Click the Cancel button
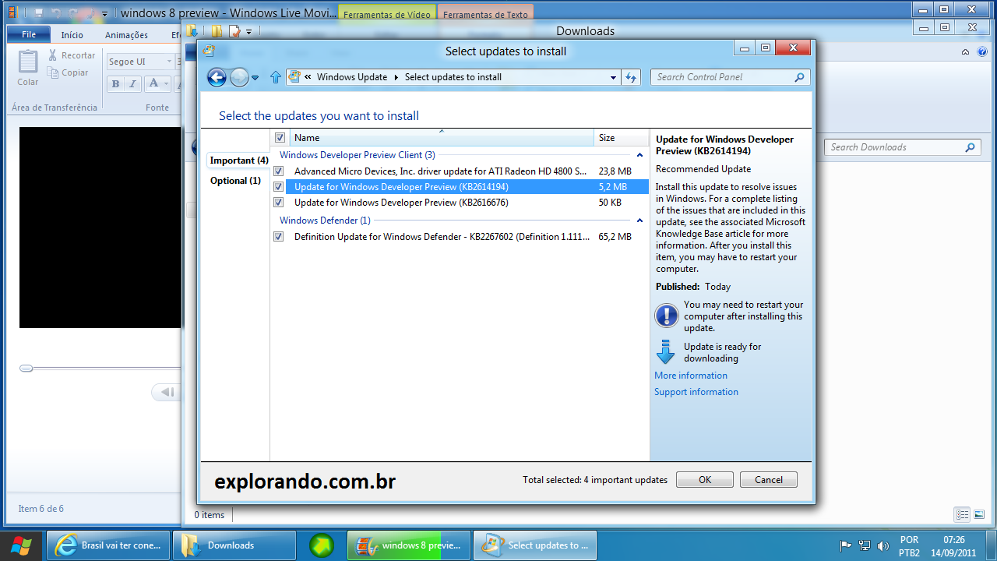997x561 pixels. (769, 480)
